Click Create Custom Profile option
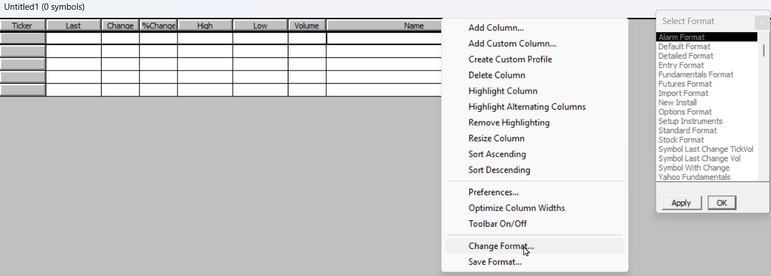Screen dimensions: 771x276 pyautogui.click(x=510, y=59)
